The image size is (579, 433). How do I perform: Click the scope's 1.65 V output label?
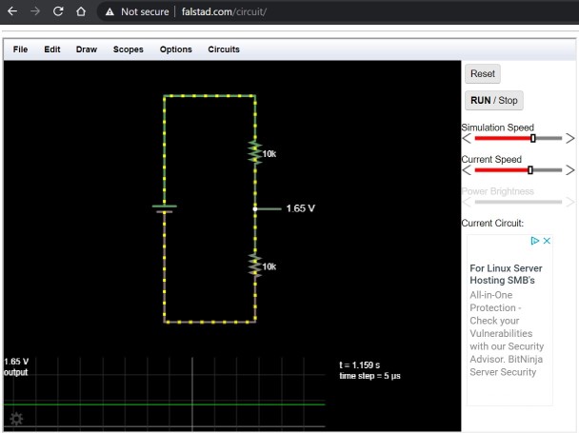[16, 366]
